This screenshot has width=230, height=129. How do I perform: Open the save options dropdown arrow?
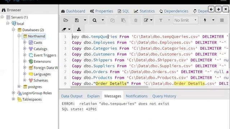(85, 20)
